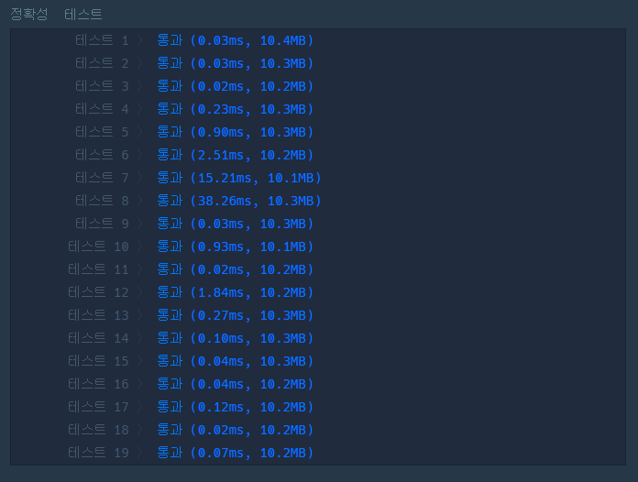638x482 pixels.
Task: Click the 정확성 테스트 heading
Action: [x=56, y=15]
